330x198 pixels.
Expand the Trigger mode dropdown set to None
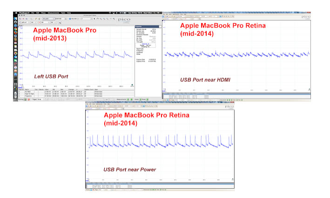40,99
